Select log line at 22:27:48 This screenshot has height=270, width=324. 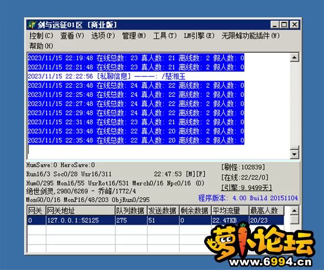pos(136,103)
